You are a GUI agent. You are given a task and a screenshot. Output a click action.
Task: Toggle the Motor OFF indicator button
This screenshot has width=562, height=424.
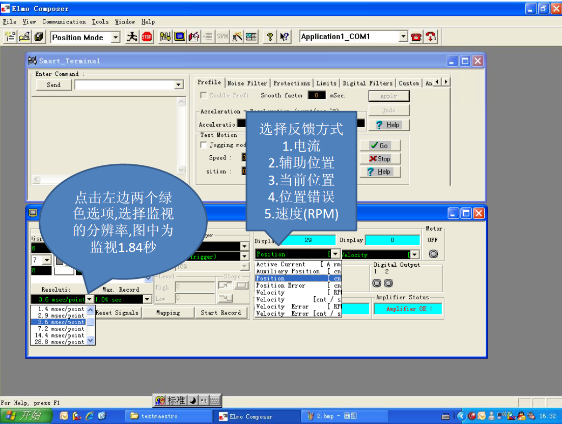click(x=433, y=253)
